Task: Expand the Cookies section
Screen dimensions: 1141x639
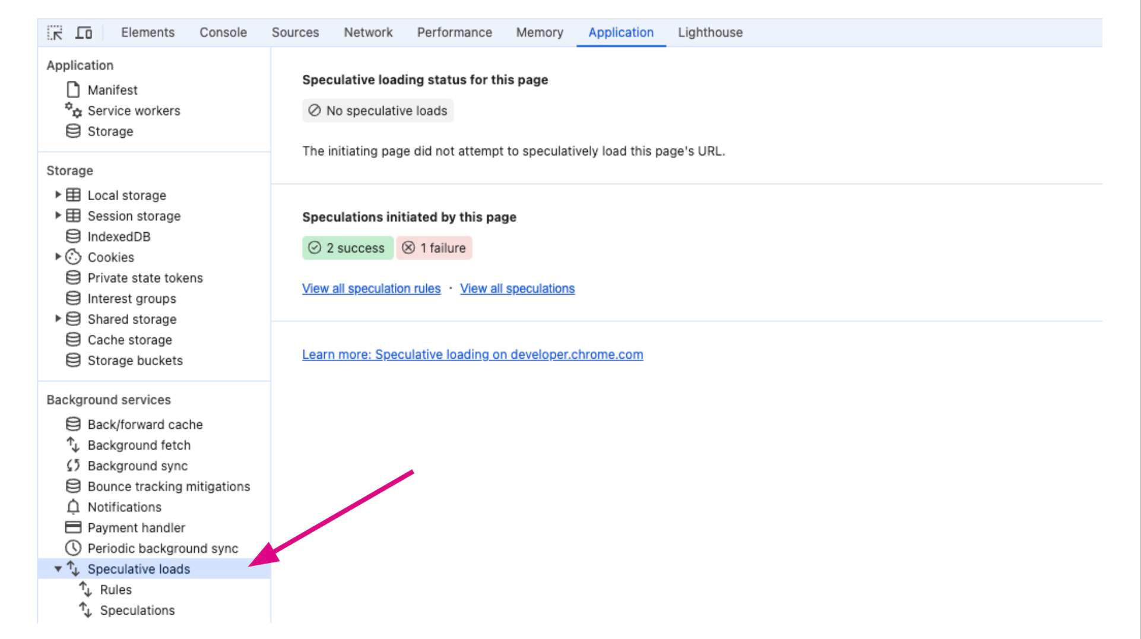Action: (x=57, y=257)
